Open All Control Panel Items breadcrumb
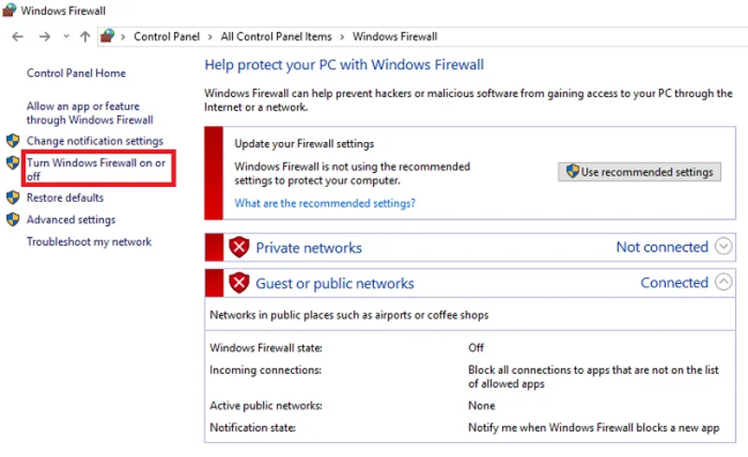This screenshot has width=748, height=457. 276,36
